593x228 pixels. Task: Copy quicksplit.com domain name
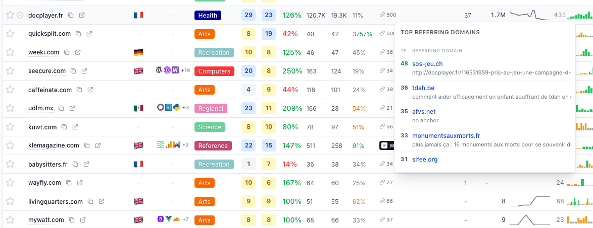point(78,34)
